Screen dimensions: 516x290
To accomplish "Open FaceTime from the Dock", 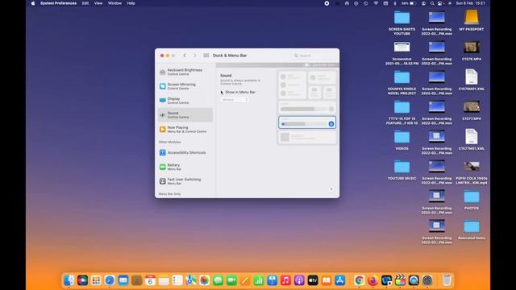I will (x=231, y=280).
